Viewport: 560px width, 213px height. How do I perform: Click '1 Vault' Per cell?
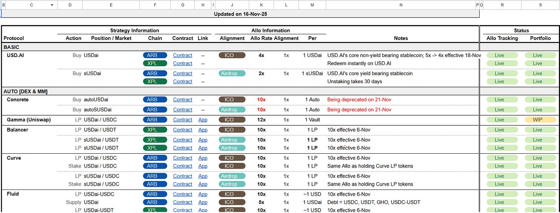[x=312, y=119]
